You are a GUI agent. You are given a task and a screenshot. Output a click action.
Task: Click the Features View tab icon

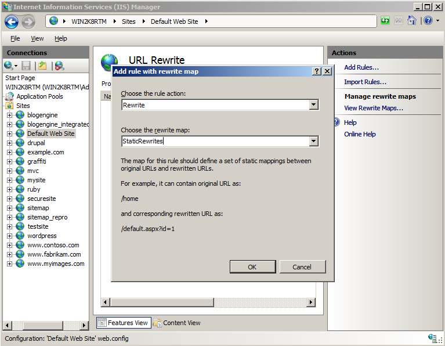coord(102,323)
